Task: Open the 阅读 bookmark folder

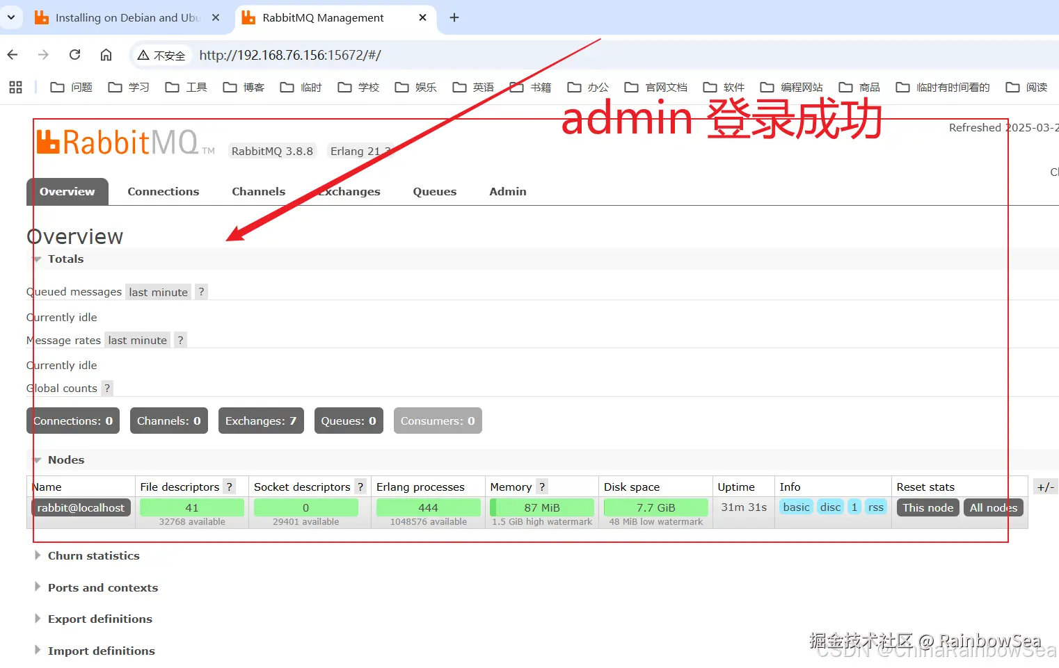Action: click(x=1026, y=87)
